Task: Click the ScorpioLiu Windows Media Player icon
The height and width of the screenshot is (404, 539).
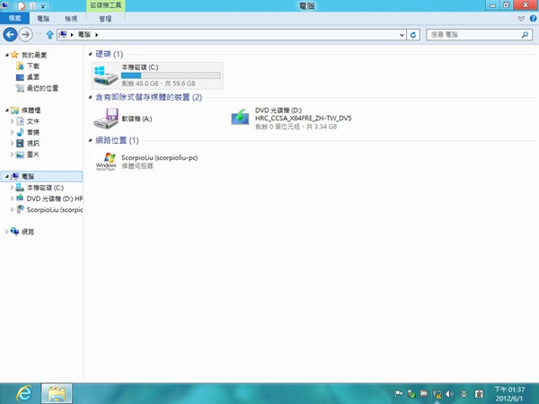Action: (107, 161)
